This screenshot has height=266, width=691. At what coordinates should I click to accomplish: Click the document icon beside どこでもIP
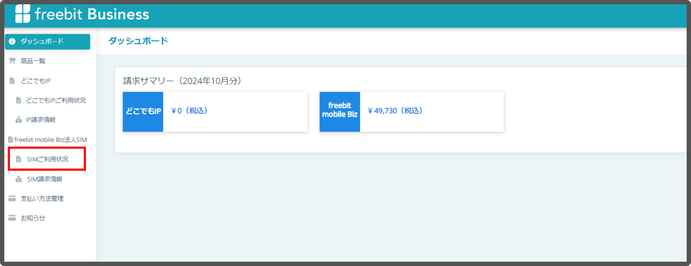point(12,81)
